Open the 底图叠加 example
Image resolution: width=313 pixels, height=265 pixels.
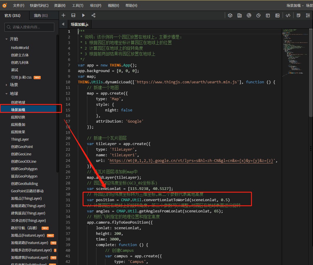coord(18,124)
